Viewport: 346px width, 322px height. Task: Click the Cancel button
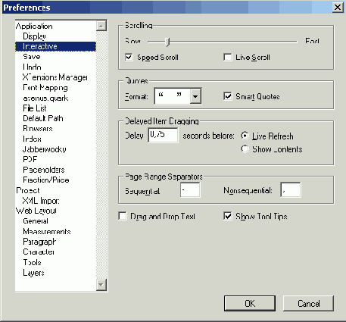(x=308, y=303)
